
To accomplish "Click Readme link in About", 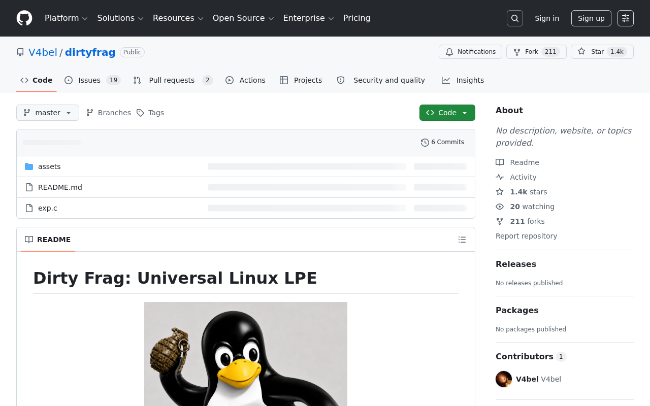I will (x=525, y=162).
